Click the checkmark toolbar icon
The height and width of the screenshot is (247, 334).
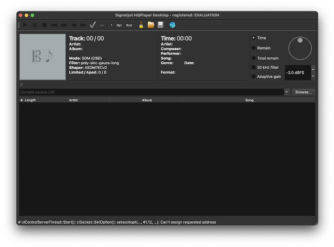pos(93,25)
